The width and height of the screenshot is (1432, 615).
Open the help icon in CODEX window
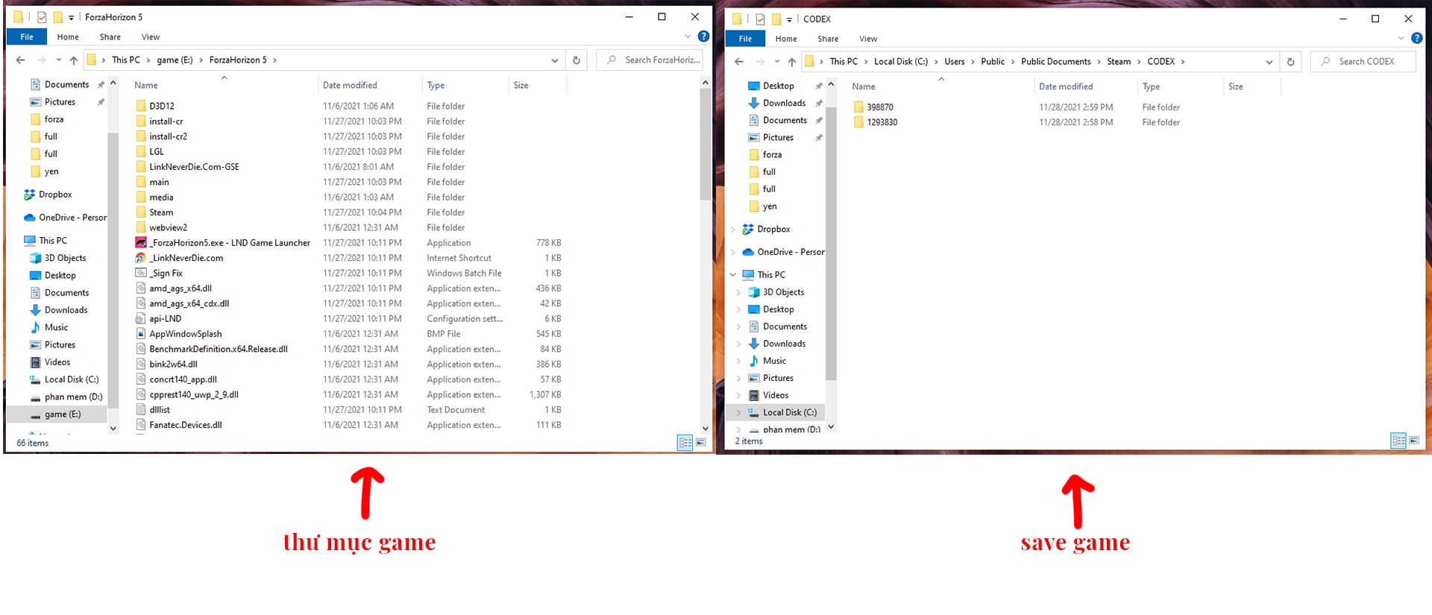(1416, 38)
